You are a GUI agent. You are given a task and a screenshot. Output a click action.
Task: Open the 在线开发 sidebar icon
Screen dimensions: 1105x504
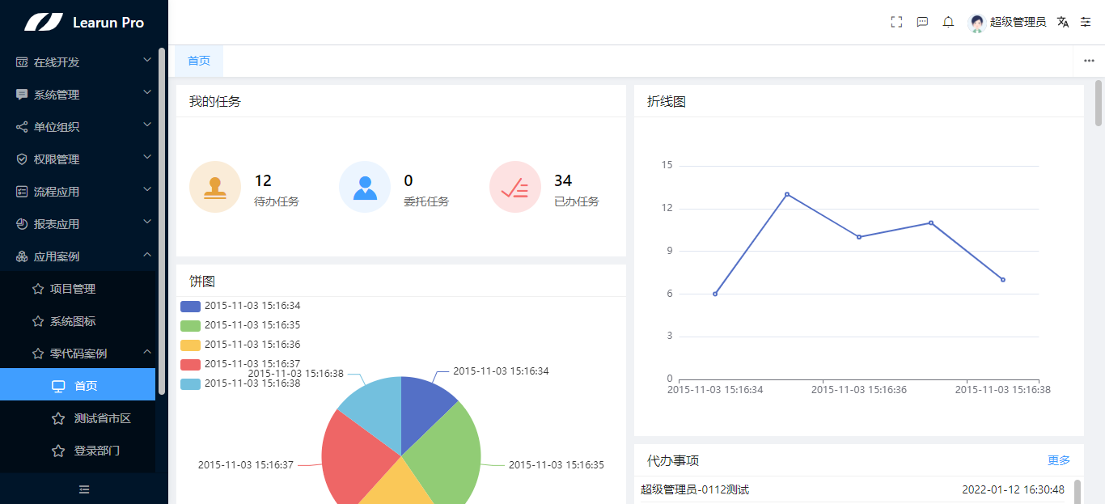[20, 61]
